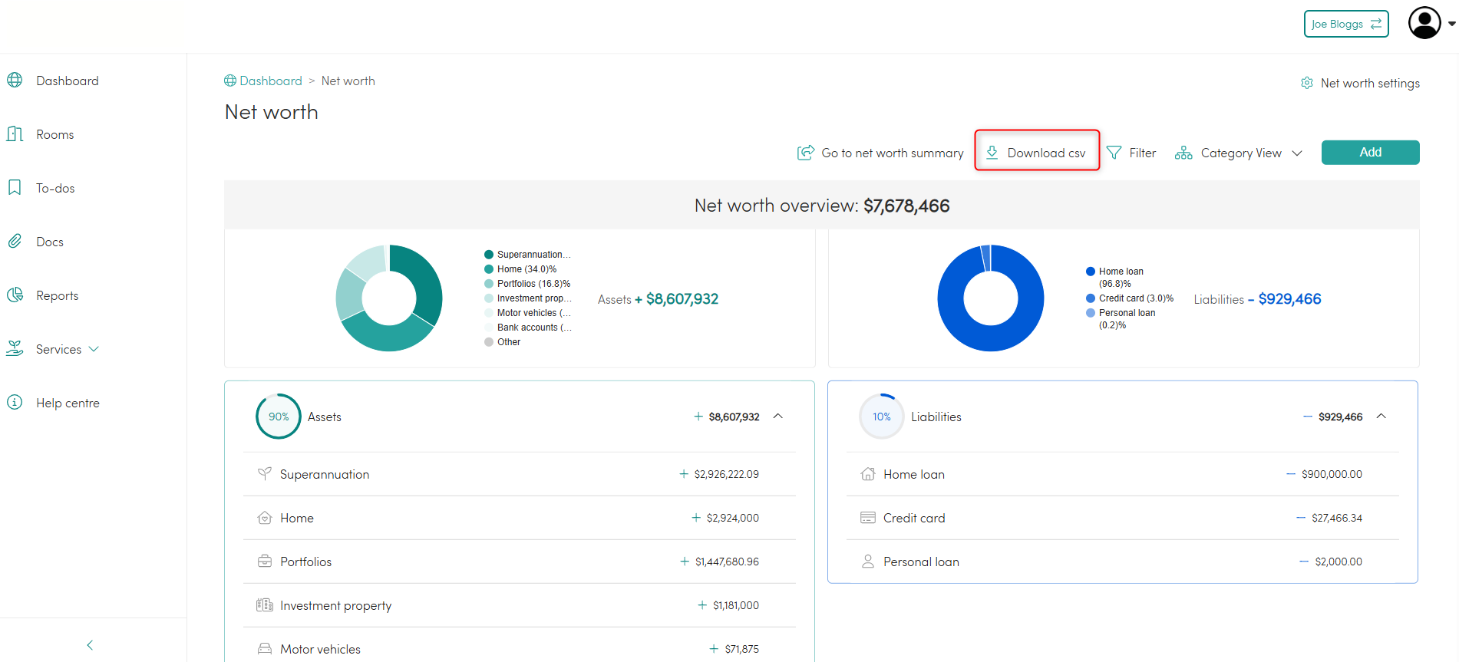
Task: Click the Net worth settings gear icon
Action: (1307, 83)
